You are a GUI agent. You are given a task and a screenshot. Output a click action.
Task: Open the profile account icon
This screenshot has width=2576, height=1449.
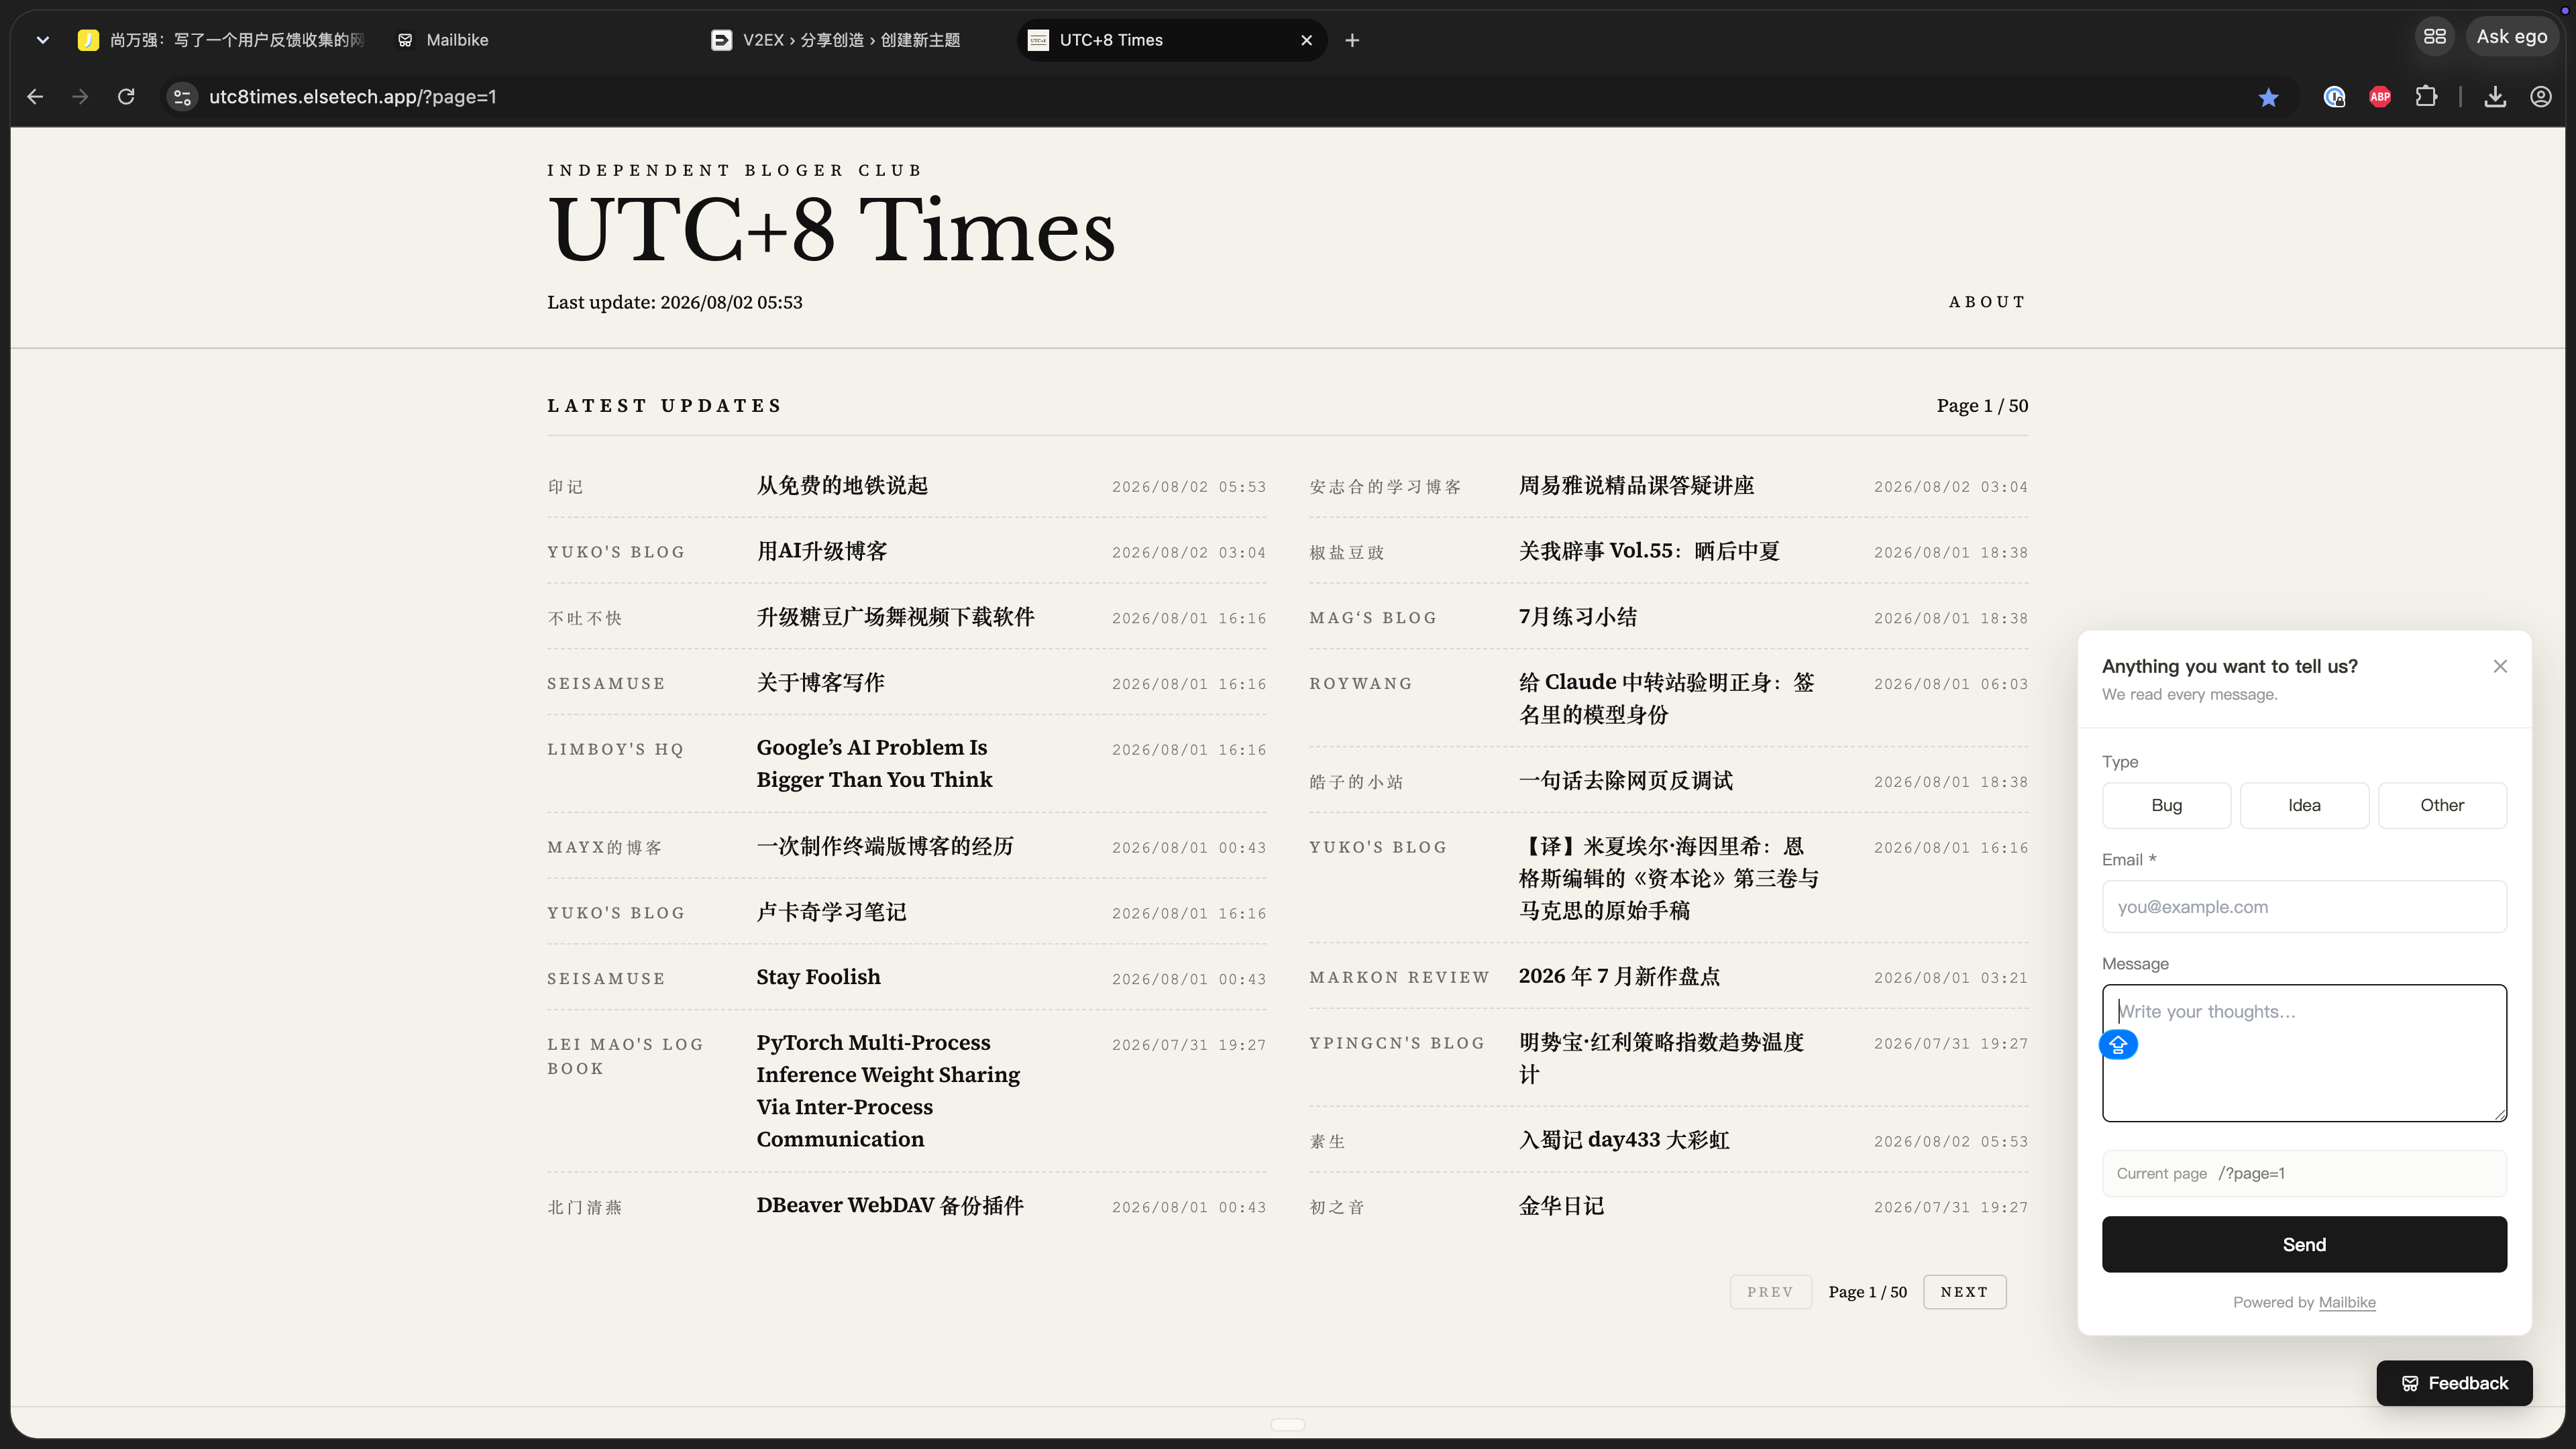coord(2541,97)
